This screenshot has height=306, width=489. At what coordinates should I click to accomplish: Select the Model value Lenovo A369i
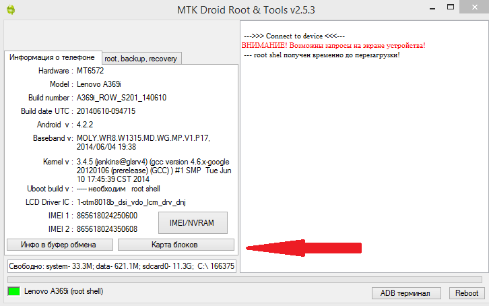click(99, 84)
